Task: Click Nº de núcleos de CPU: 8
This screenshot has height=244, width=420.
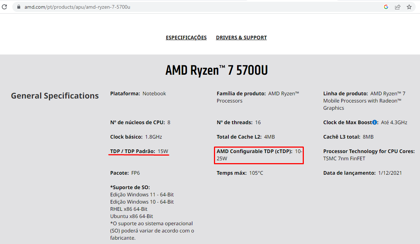Action: coord(140,122)
